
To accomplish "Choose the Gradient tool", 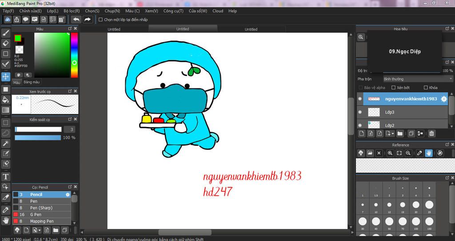I will 5,110.
